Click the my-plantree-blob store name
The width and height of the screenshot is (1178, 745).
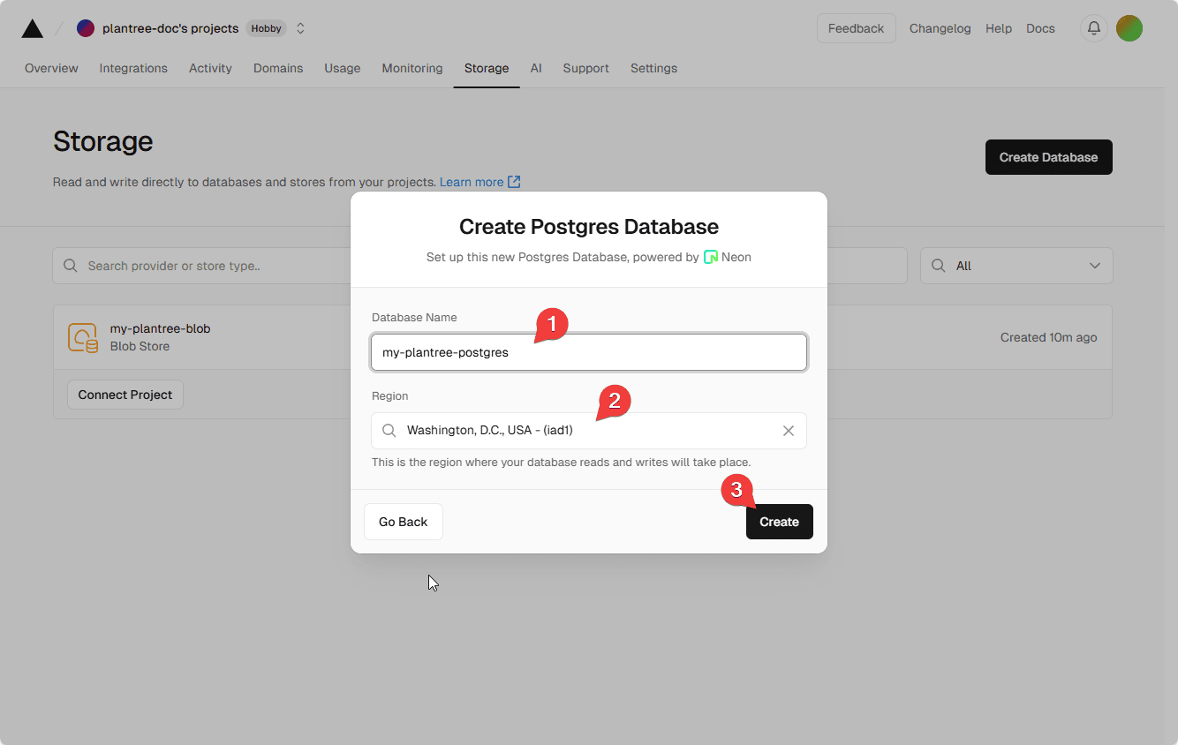point(160,328)
